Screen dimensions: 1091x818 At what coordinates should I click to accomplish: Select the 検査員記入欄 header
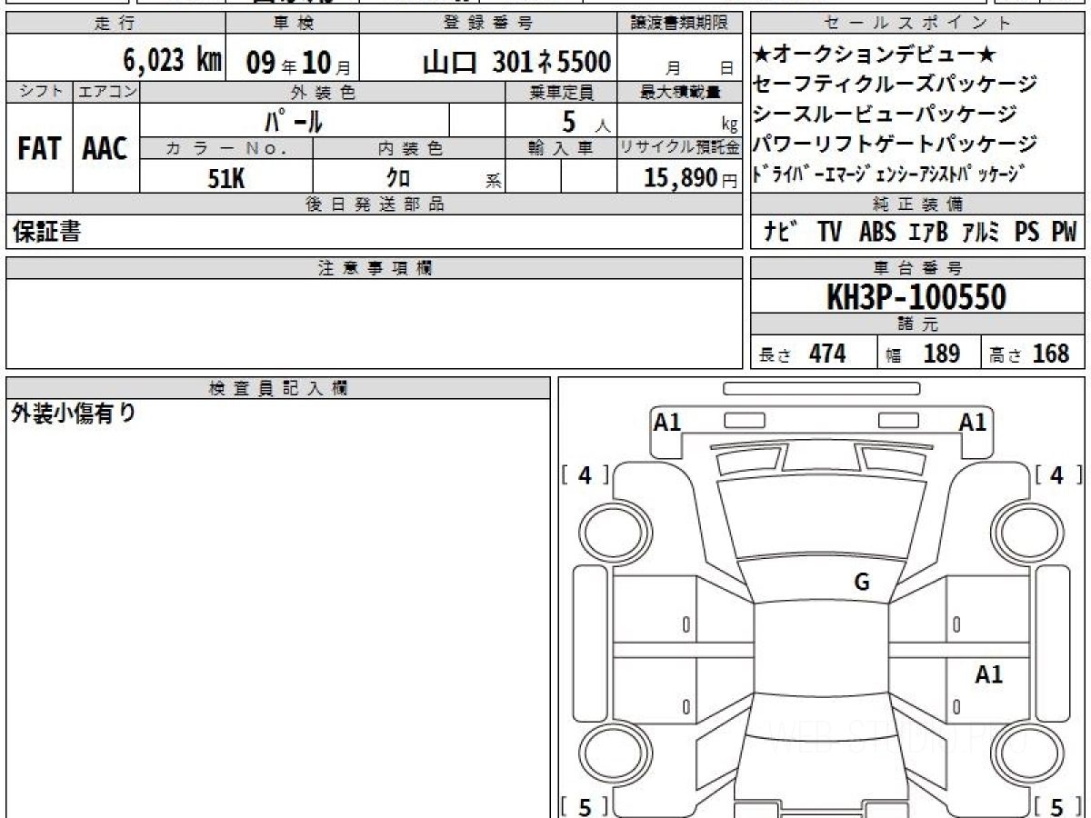[x=278, y=388]
